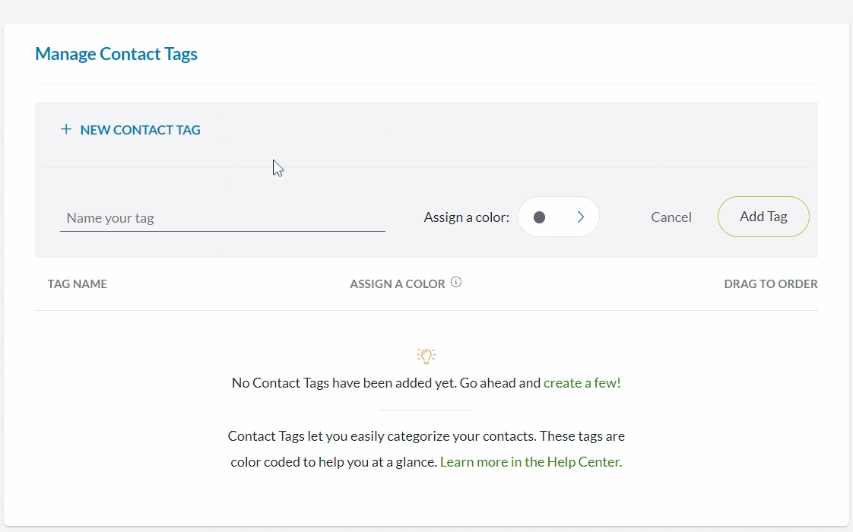
Task: Click the ASSIGN A COLOR column header
Action: [398, 283]
